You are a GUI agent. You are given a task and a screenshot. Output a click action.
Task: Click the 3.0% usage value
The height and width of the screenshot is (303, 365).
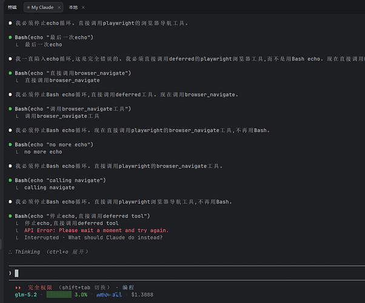click(x=81, y=295)
